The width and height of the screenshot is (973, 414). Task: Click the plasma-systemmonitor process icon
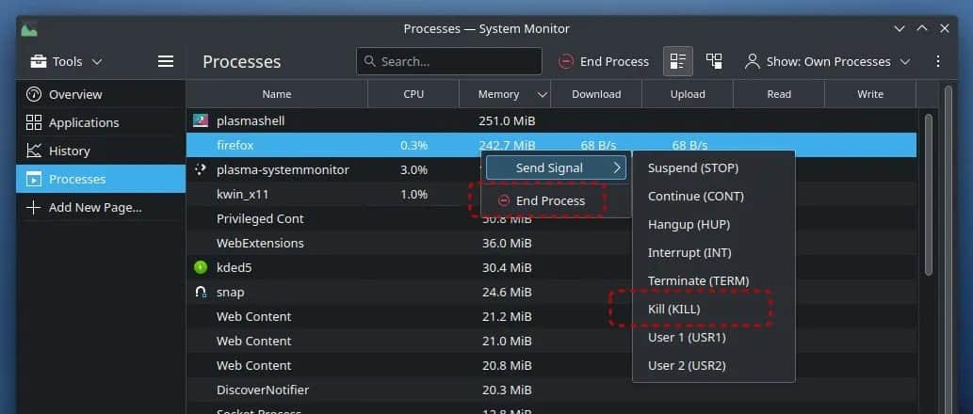(x=200, y=169)
